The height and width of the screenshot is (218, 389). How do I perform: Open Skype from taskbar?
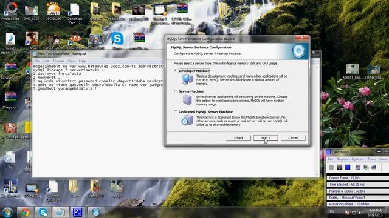pos(43,213)
